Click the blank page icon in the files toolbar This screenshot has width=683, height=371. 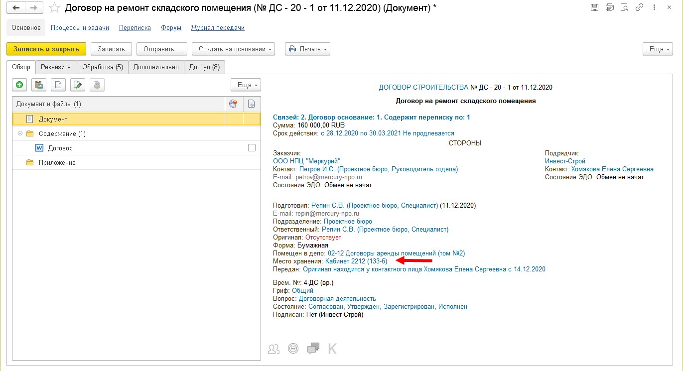click(x=58, y=85)
